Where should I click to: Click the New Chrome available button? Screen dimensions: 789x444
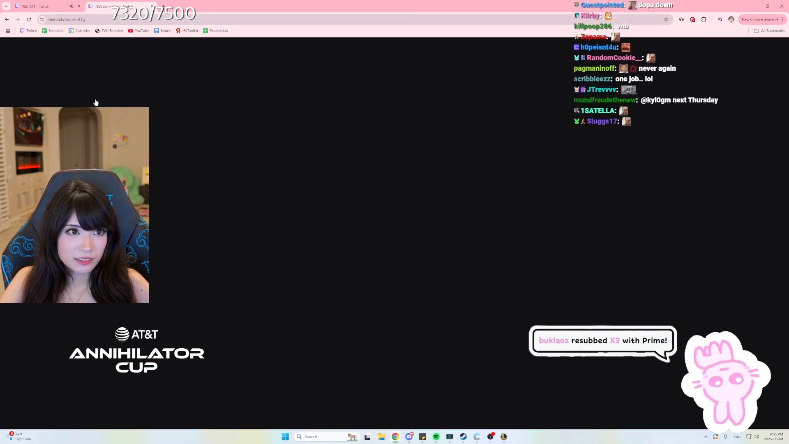point(761,19)
